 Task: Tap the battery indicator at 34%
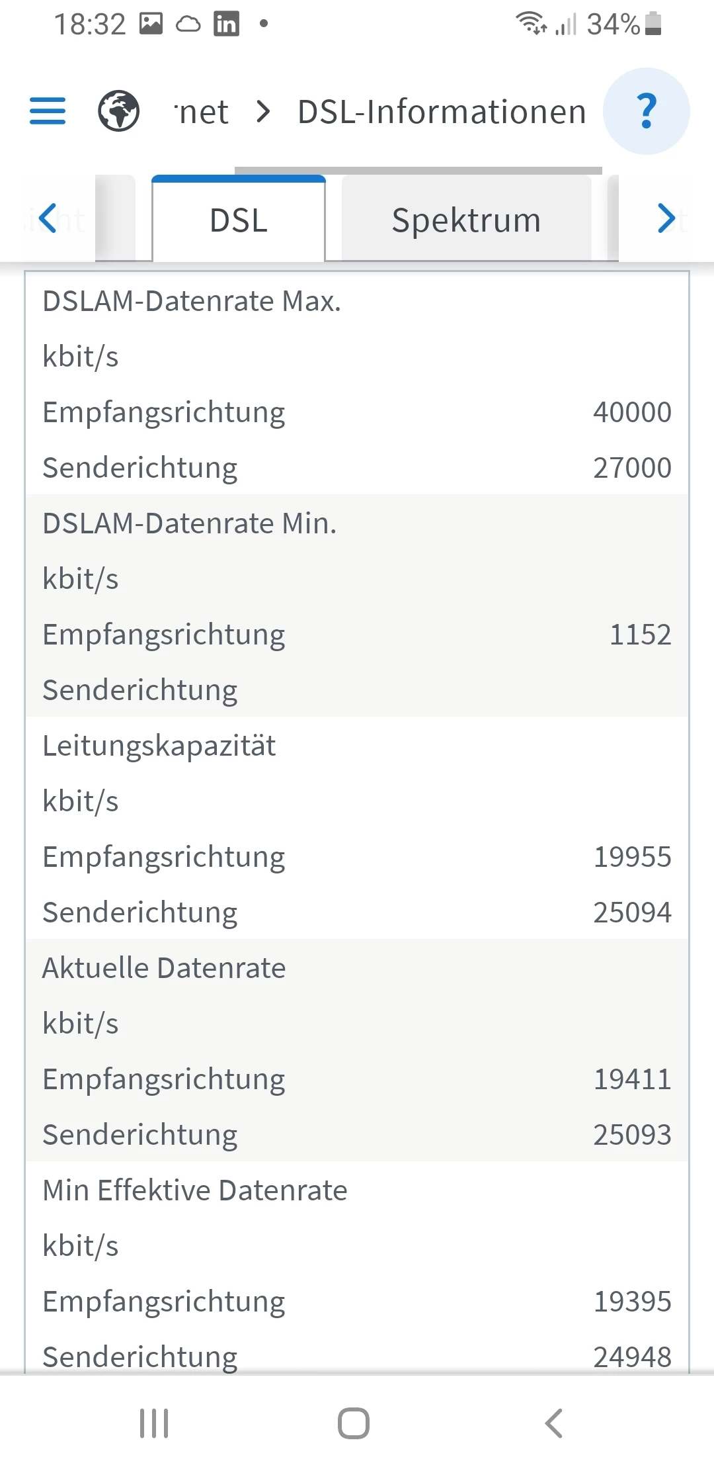[x=653, y=24]
